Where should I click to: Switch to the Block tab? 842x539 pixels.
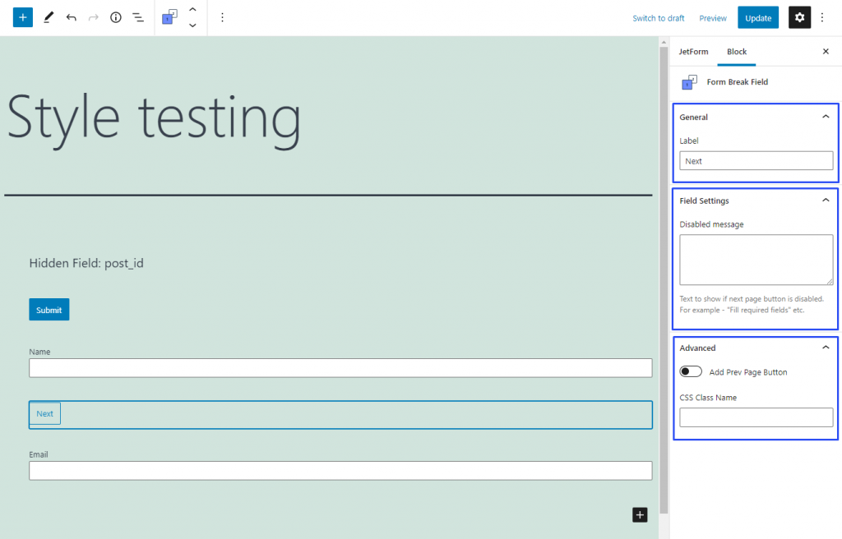736,52
